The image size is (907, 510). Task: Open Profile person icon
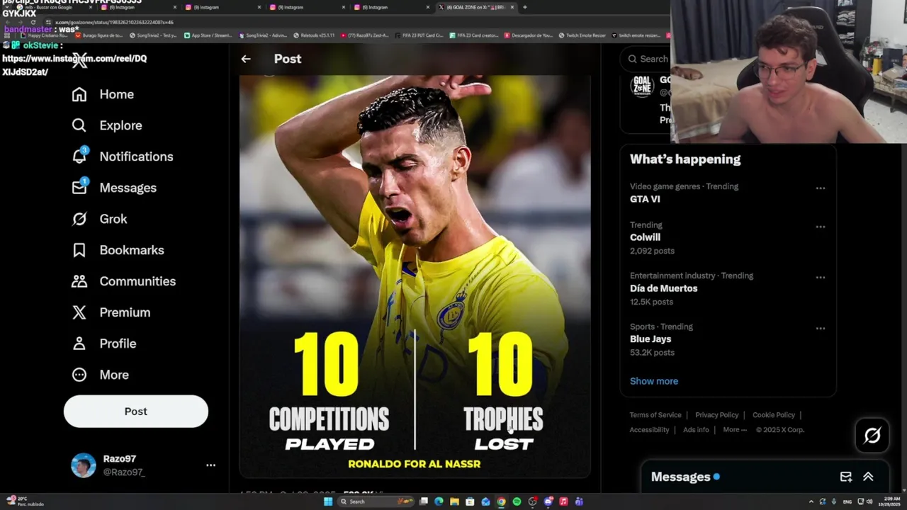[79, 344]
